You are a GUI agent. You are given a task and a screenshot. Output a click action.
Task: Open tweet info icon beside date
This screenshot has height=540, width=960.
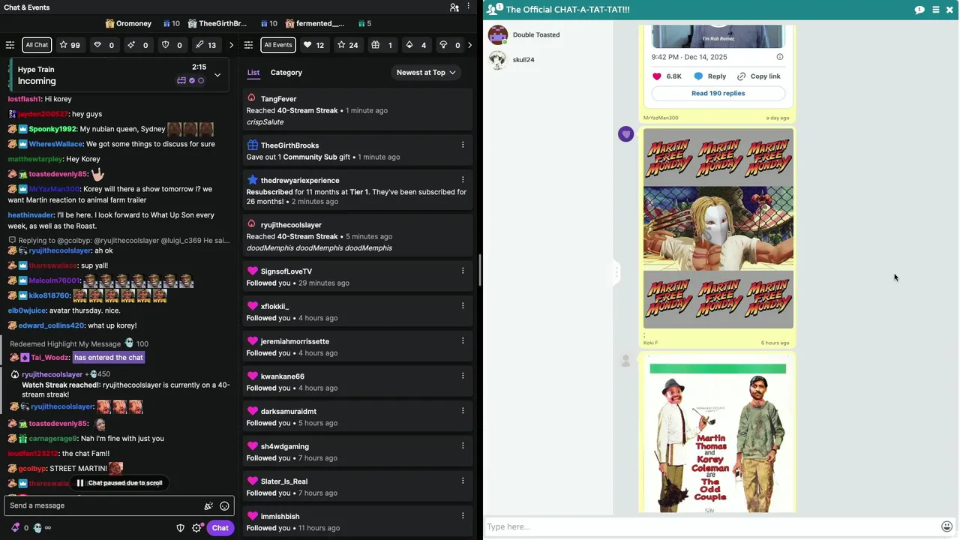pyautogui.click(x=779, y=57)
